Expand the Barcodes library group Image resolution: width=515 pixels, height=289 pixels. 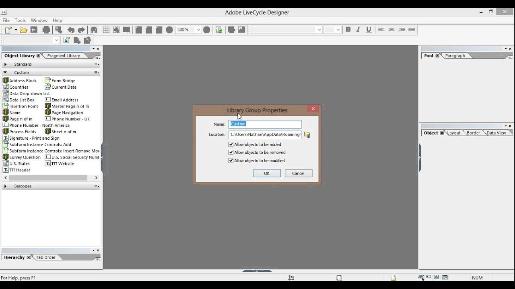tap(5, 186)
